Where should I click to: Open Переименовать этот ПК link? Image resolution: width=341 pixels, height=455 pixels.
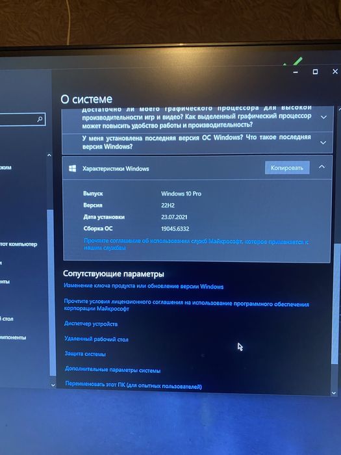(x=133, y=385)
